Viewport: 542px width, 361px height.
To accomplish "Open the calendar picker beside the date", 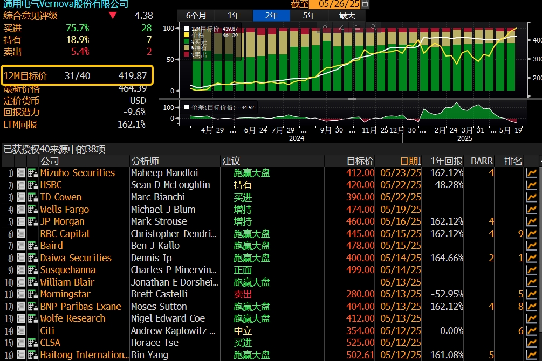I will coord(365,4).
